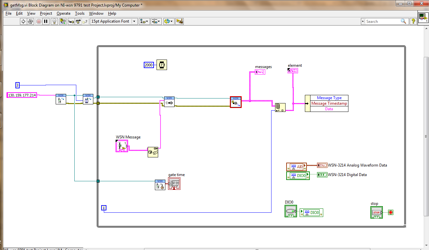Open the Tools menu
The width and height of the screenshot is (429, 250).
(x=80, y=13)
